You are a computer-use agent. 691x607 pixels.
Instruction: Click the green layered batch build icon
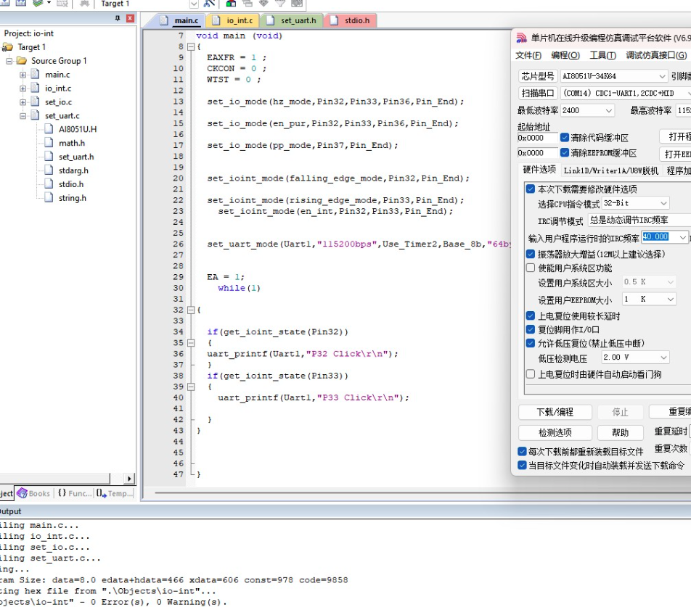coord(37,4)
